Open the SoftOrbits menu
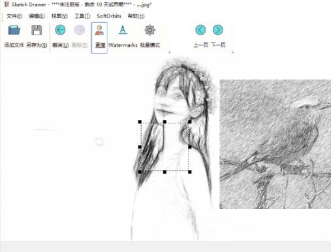 (x=109, y=16)
